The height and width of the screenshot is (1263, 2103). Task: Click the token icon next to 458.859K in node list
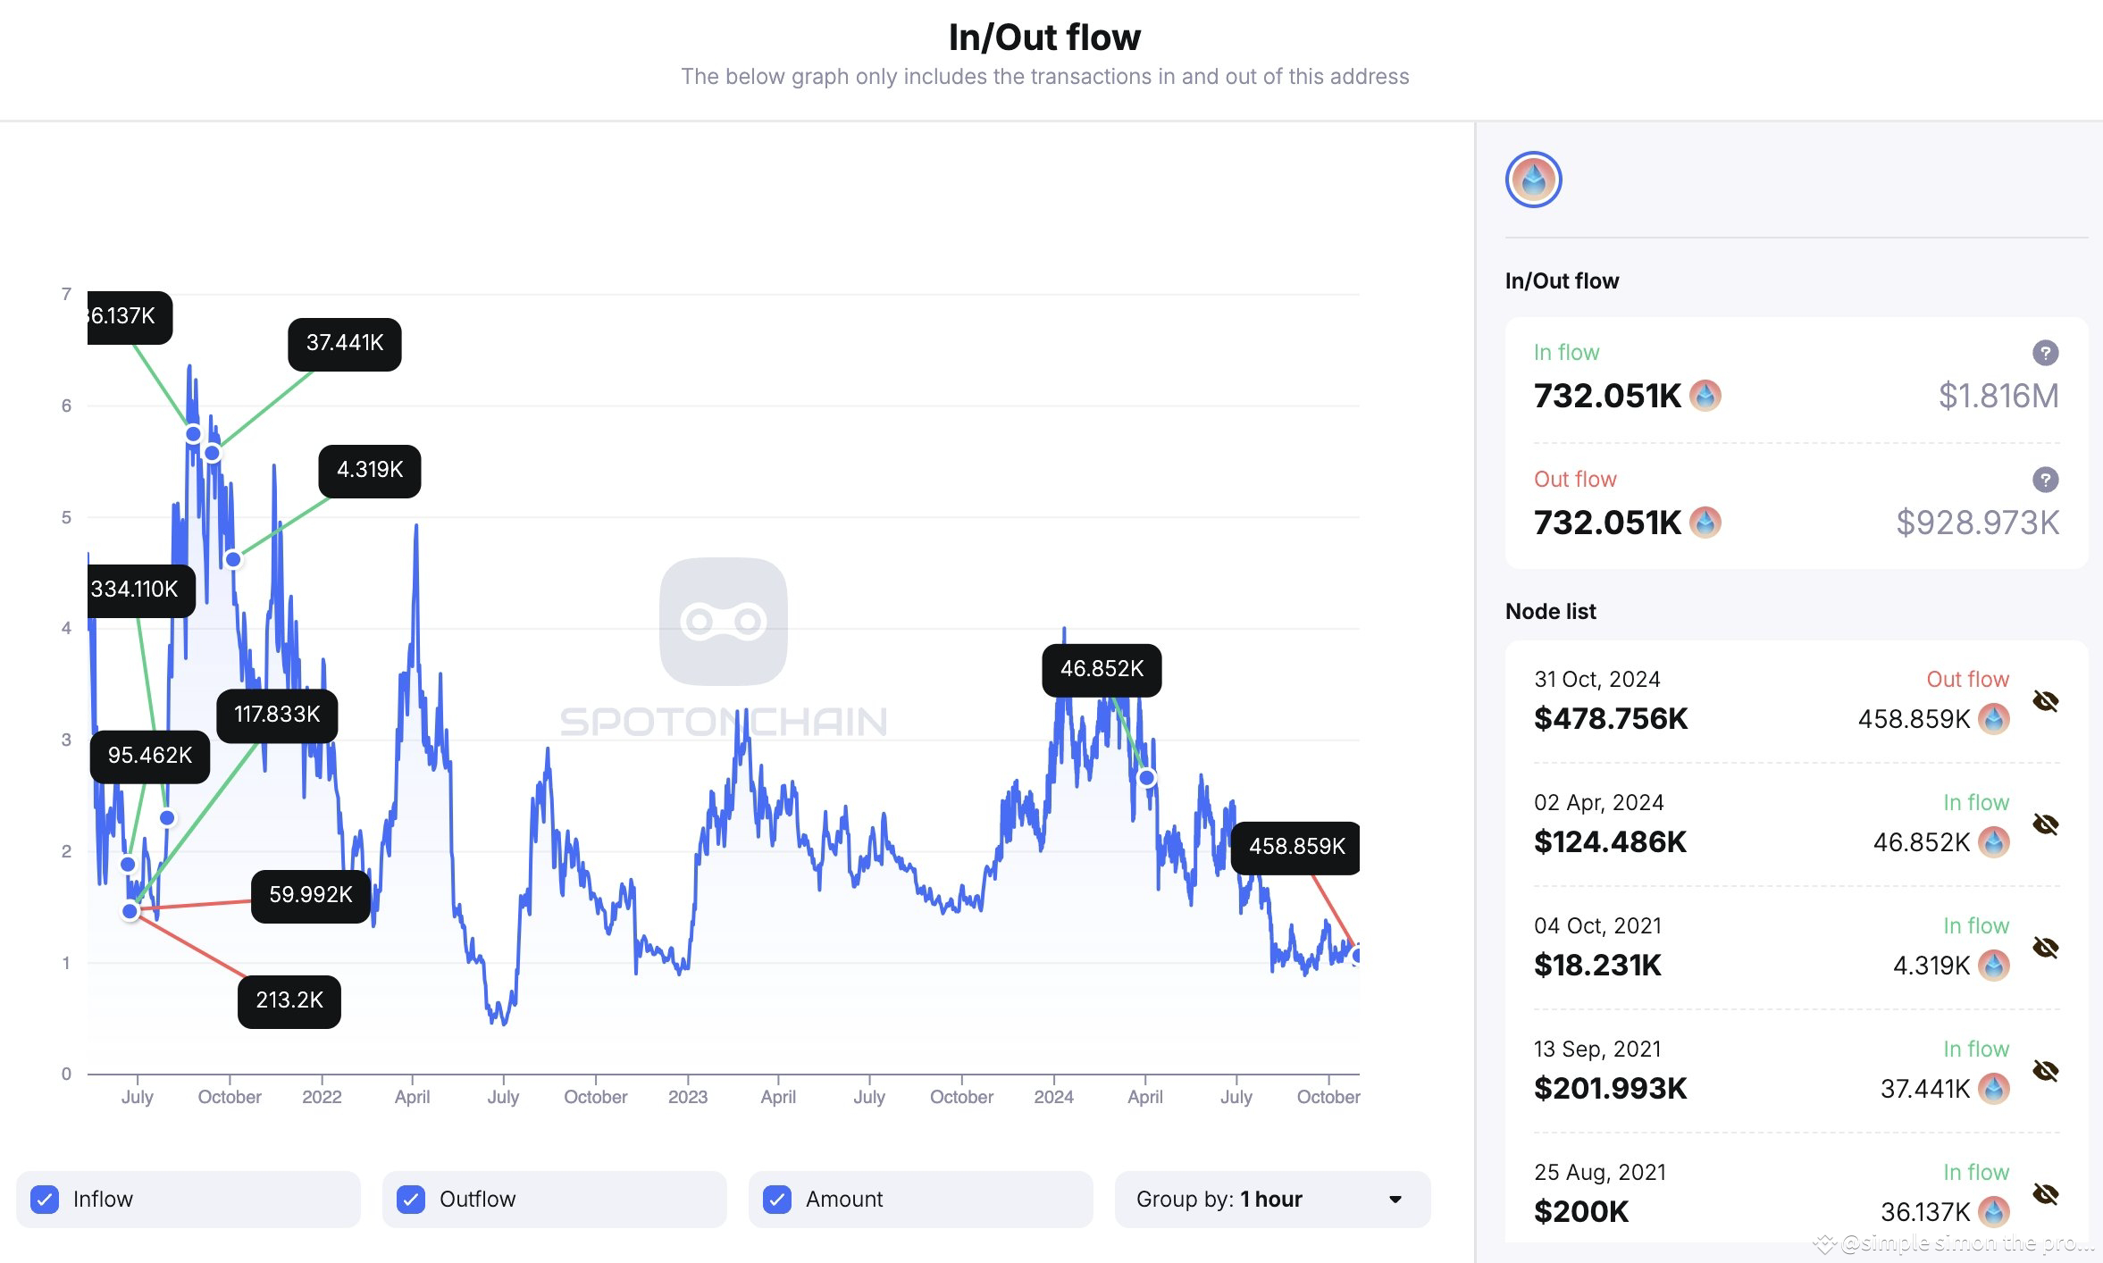[x=1994, y=719]
